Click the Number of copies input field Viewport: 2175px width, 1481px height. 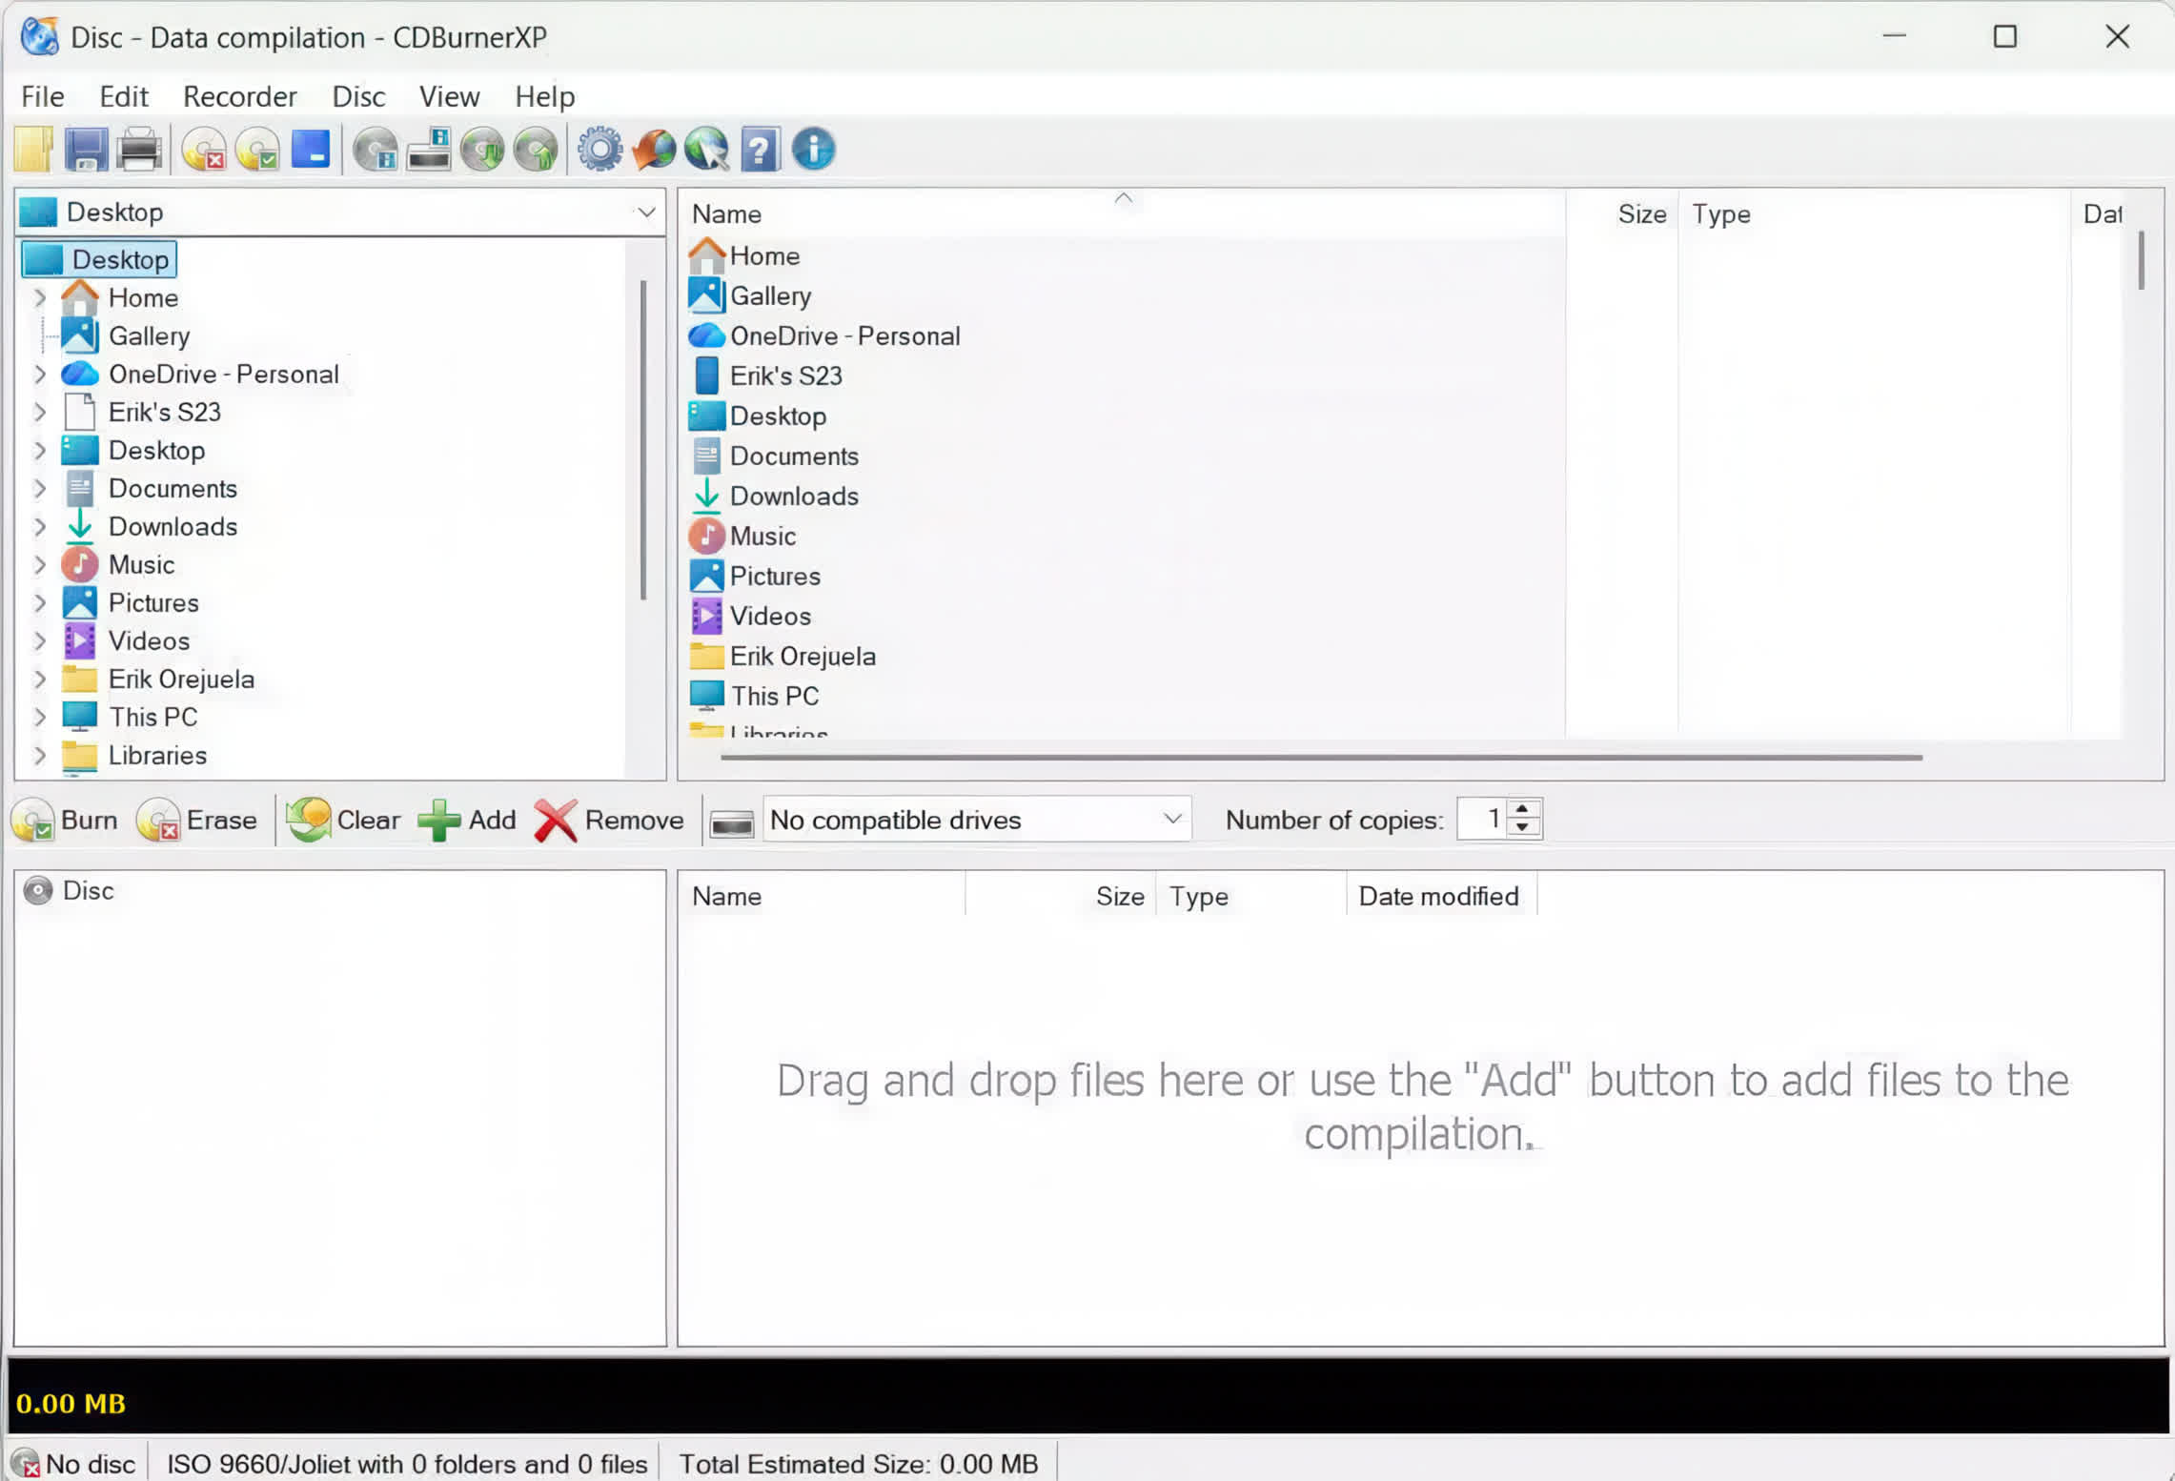[x=1483, y=819]
